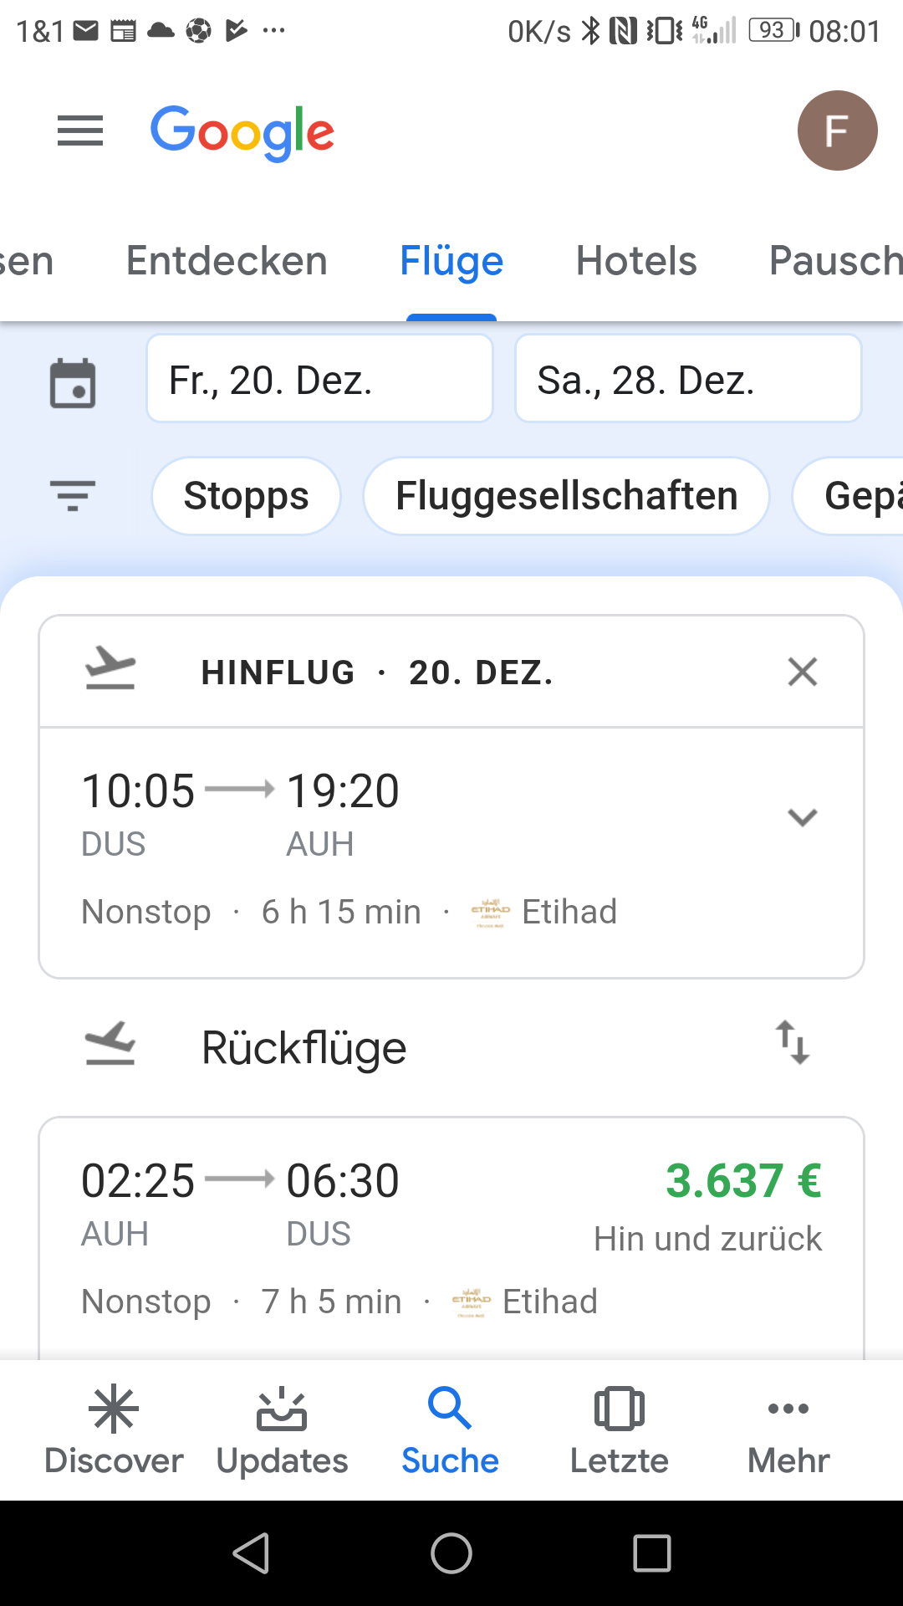Open the calendar date picker icon
Image resolution: width=903 pixels, height=1606 pixels.
(73, 383)
